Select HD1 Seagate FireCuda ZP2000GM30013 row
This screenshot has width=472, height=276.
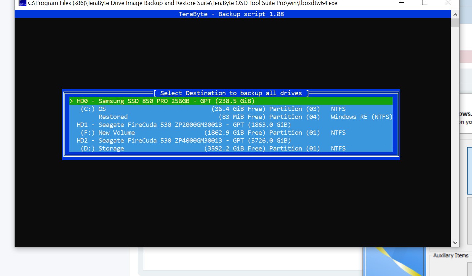(x=231, y=124)
